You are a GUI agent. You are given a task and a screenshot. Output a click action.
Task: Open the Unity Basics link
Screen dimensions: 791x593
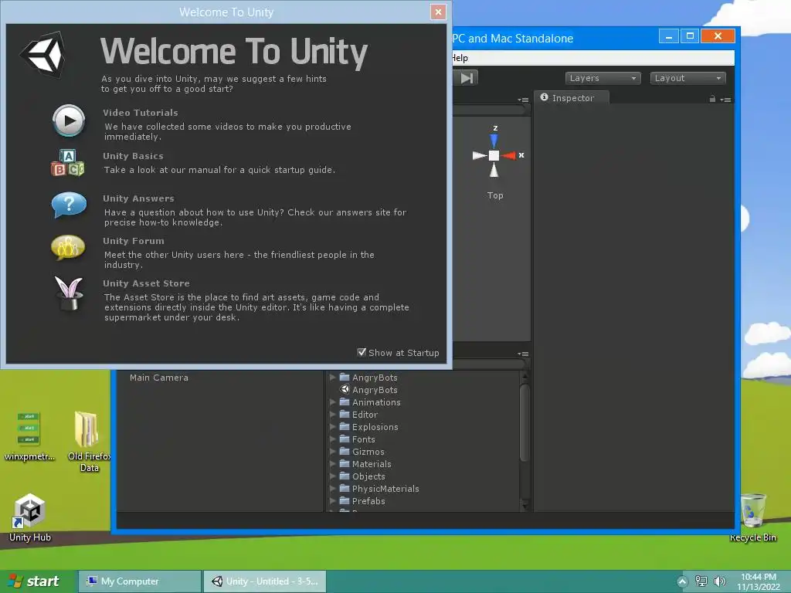pyautogui.click(x=133, y=156)
